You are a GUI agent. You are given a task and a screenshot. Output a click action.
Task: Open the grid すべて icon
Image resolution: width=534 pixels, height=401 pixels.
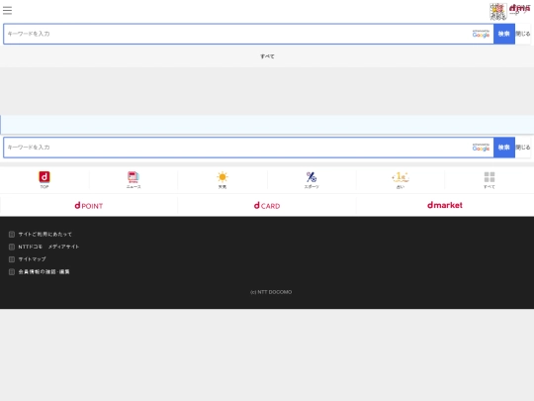point(489,177)
